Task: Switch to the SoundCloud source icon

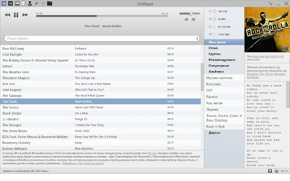Action: tap(17, 3)
